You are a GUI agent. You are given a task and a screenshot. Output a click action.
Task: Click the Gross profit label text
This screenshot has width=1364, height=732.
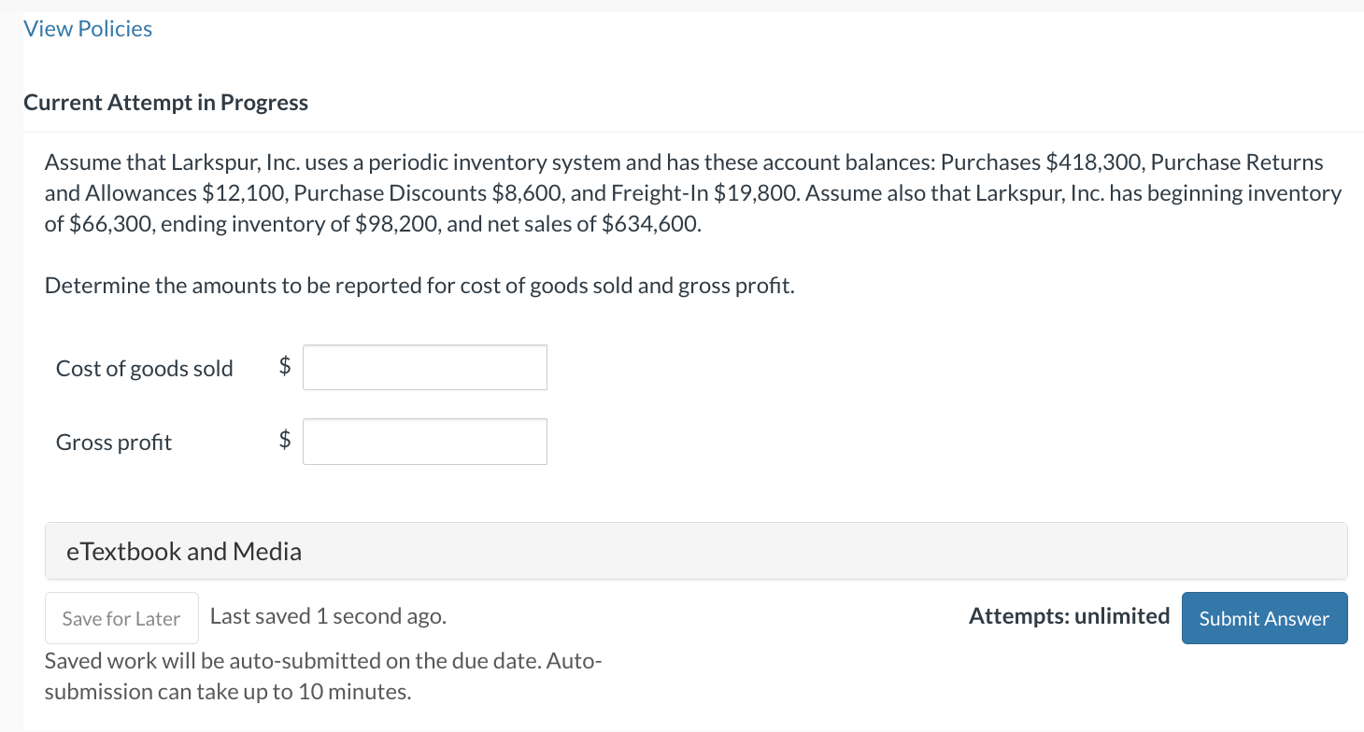click(x=113, y=443)
